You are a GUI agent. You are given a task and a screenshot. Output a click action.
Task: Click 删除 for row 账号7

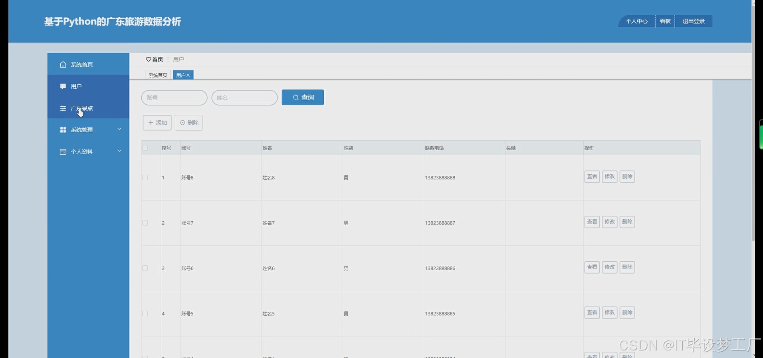coord(627,222)
